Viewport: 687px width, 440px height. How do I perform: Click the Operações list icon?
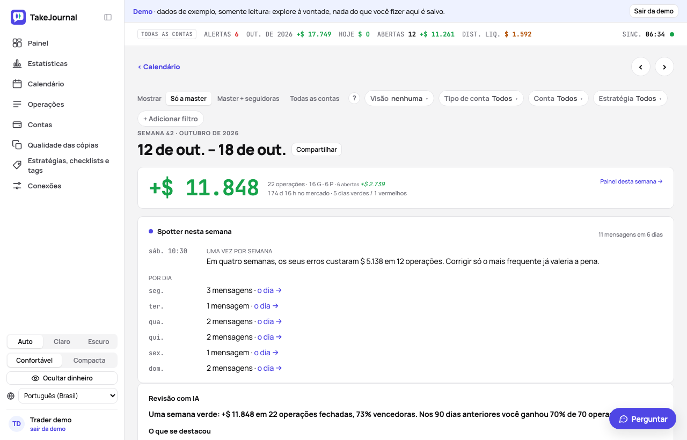click(x=17, y=104)
